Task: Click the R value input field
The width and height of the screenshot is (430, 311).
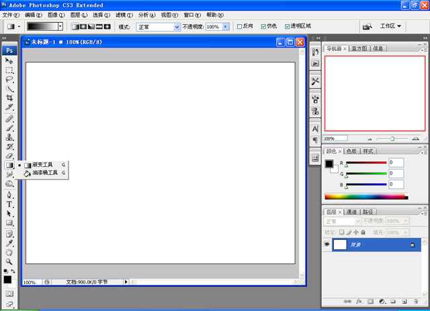Action: pos(396,162)
